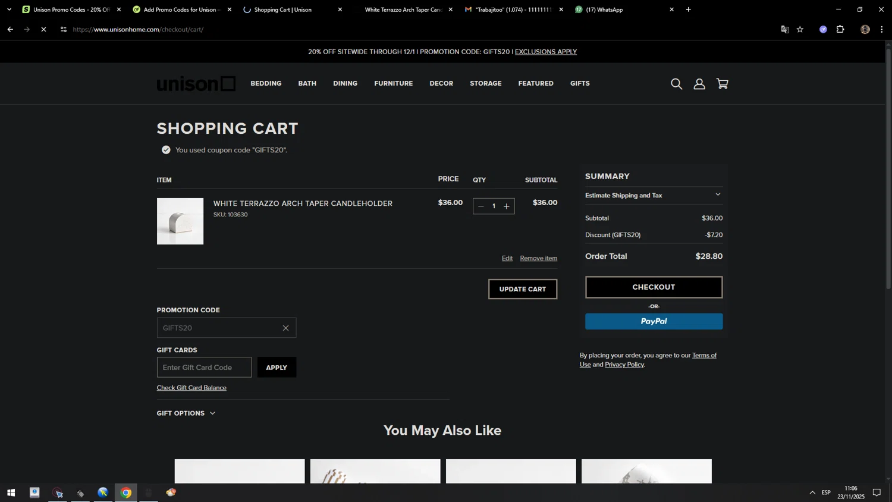Screen dimensions: 892x502
Task: Decrease quantity with the minus button
Action: [x=481, y=206]
